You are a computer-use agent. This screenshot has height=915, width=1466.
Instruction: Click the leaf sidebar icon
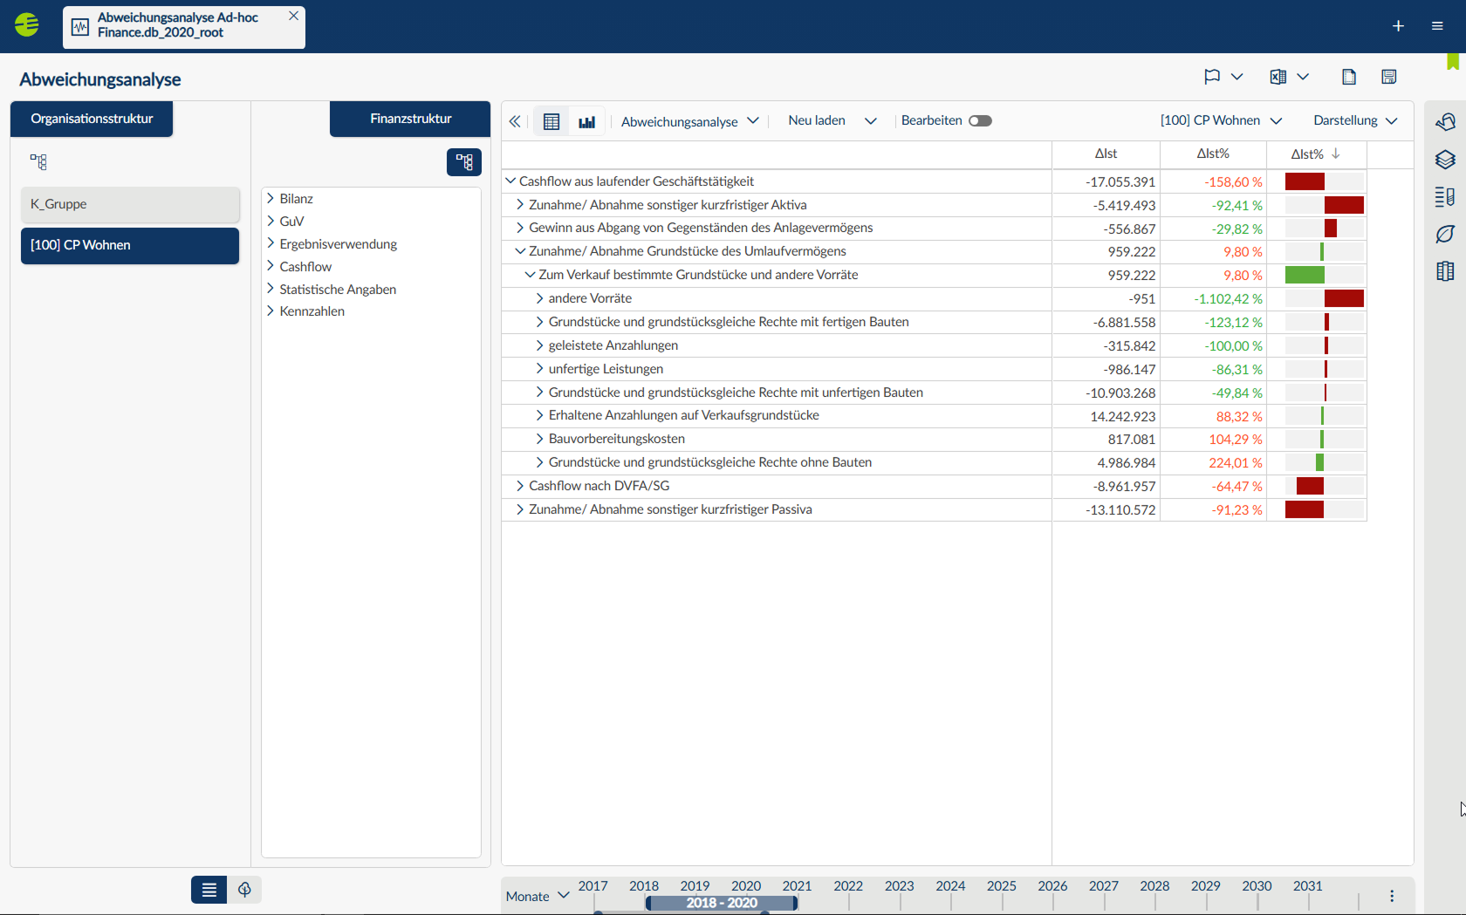click(1445, 234)
